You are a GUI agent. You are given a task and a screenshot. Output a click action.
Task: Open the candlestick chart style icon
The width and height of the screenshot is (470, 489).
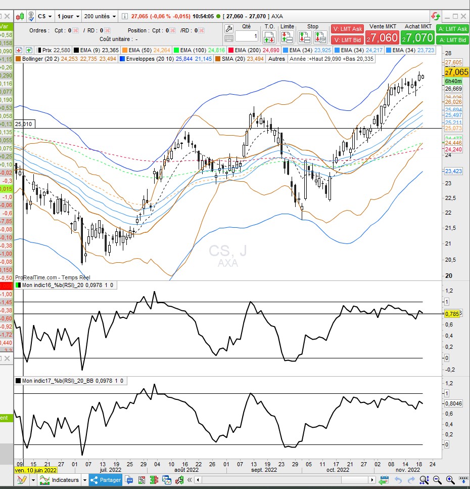click(x=20, y=16)
